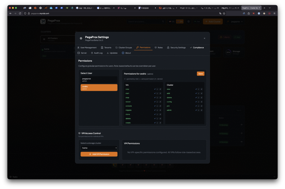285x189 pixels.
Task: Switch to the User Management tab
Action: coord(87,48)
